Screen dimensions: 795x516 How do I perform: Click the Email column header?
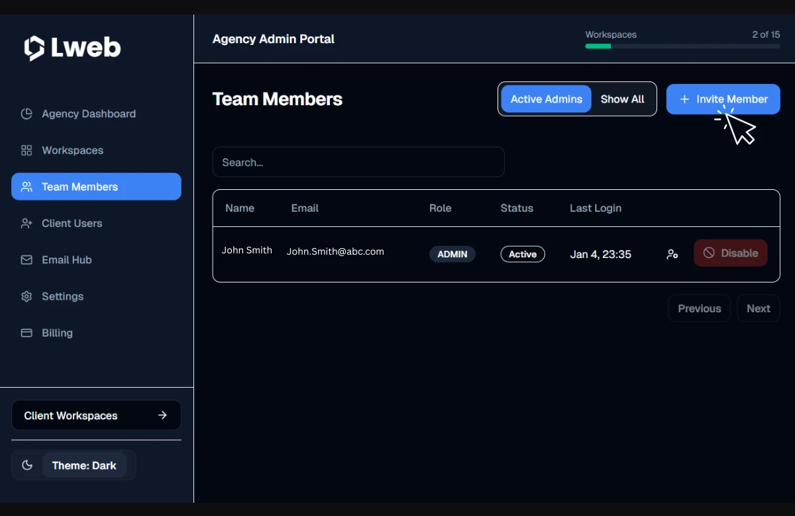305,208
